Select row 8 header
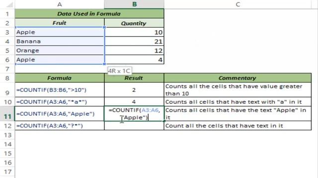Screen dimensions: 318x178 coord(7,78)
